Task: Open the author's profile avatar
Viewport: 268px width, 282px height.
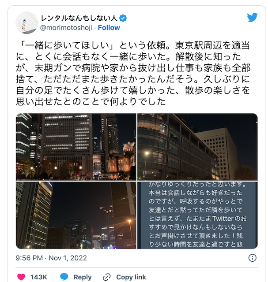Action: tap(26, 23)
